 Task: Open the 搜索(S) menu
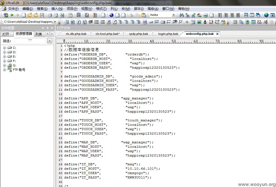click(42, 9)
